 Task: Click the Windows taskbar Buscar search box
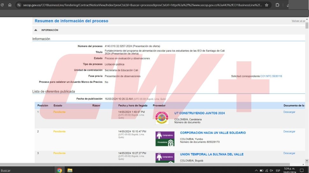click(x=27, y=170)
